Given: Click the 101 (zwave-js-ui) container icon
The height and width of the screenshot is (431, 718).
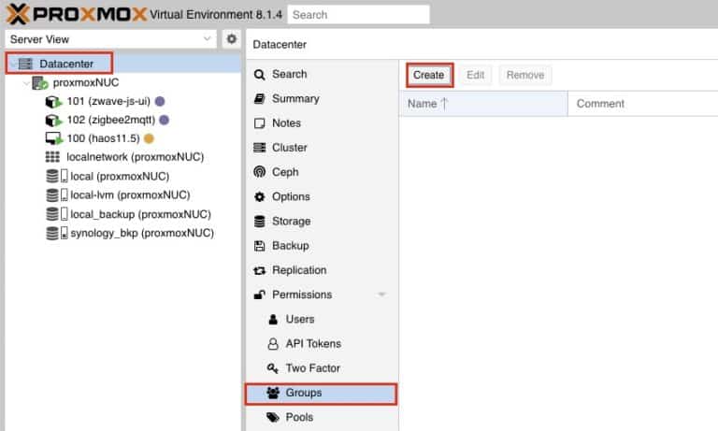Looking at the screenshot, I should tap(53, 101).
